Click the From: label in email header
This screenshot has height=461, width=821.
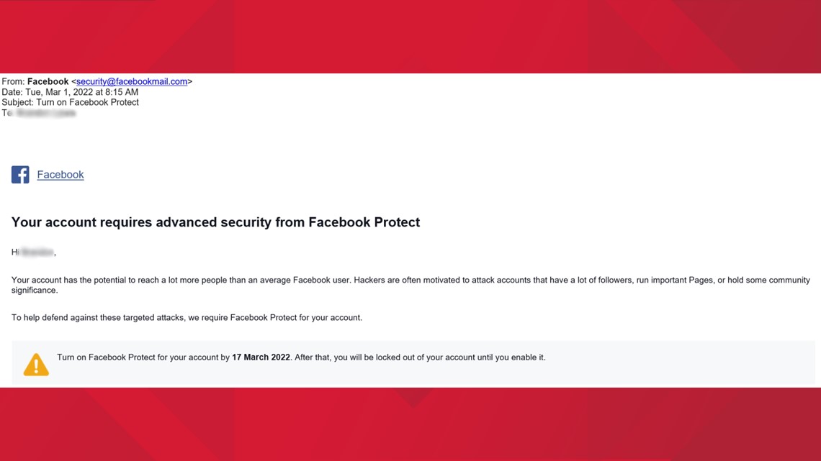13,81
